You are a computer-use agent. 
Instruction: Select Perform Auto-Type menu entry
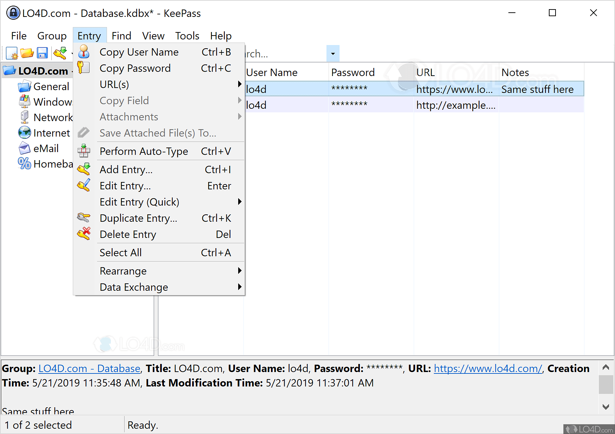(x=159, y=151)
